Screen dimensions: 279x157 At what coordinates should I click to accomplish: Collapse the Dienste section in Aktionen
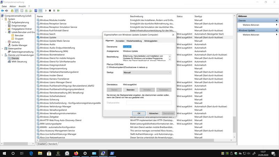click(277, 21)
